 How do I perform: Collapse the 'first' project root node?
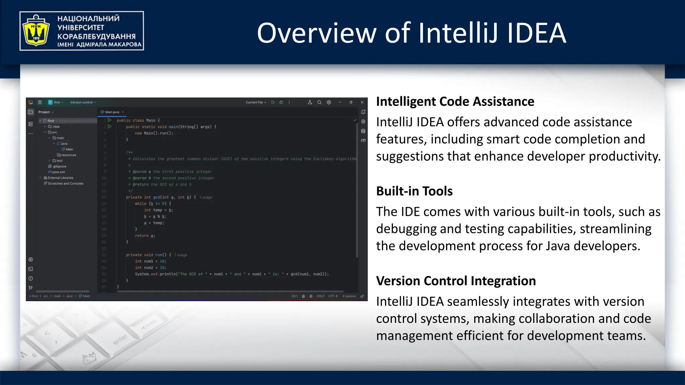pos(40,121)
